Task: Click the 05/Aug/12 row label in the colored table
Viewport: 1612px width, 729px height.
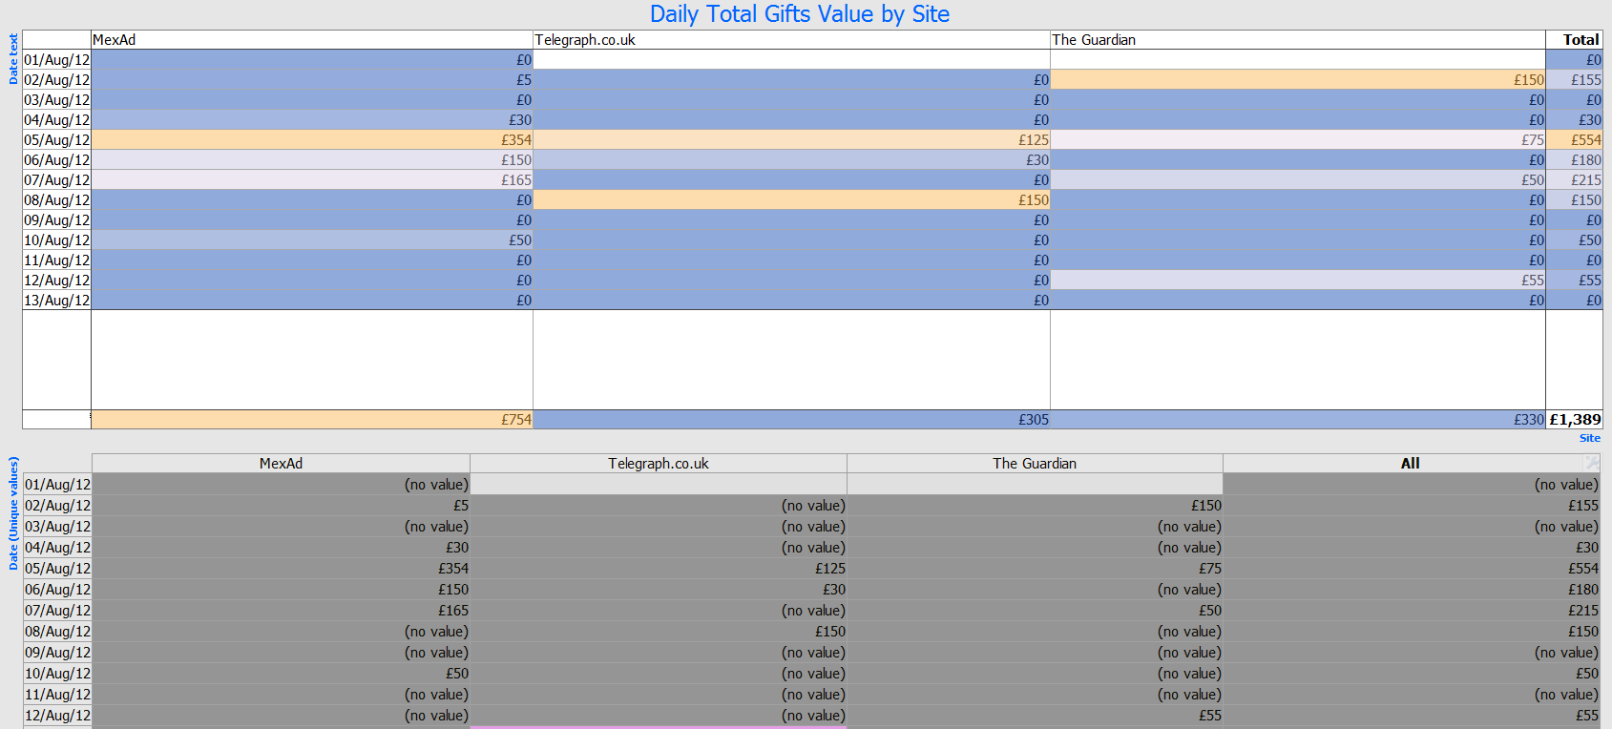Action: click(56, 140)
